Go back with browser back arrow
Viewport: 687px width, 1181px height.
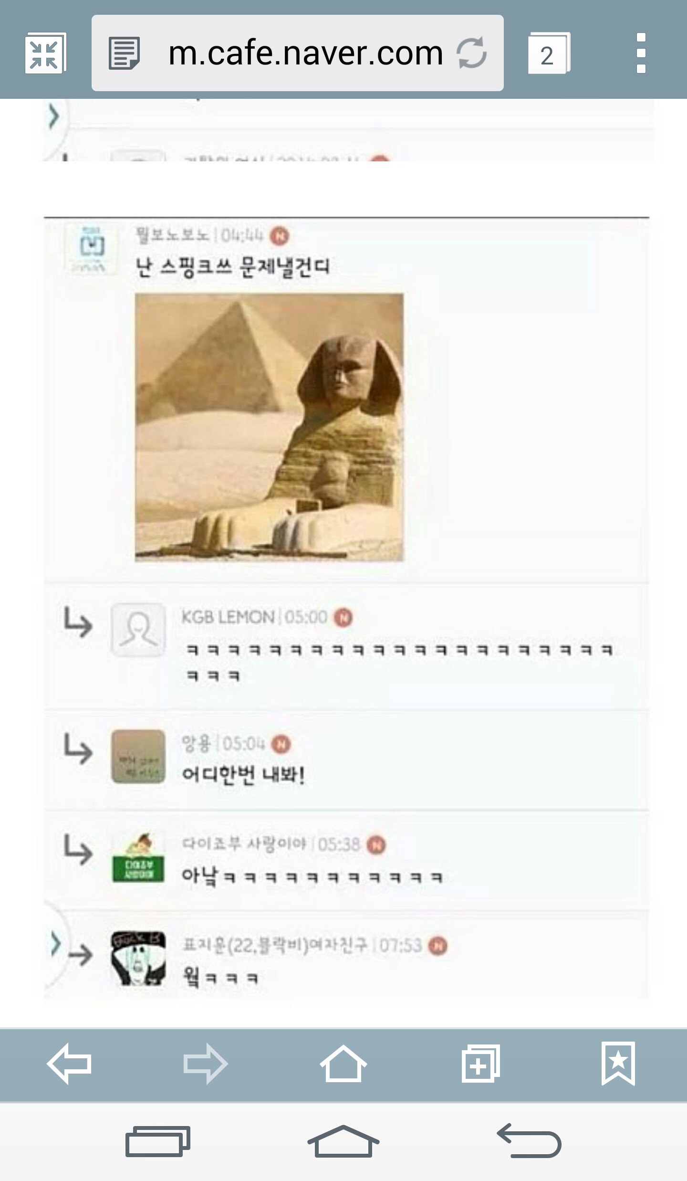(x=69, y=1064)
